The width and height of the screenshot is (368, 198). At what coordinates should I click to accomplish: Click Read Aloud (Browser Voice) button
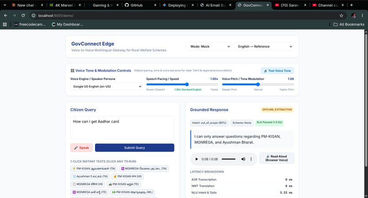(277, 158)
